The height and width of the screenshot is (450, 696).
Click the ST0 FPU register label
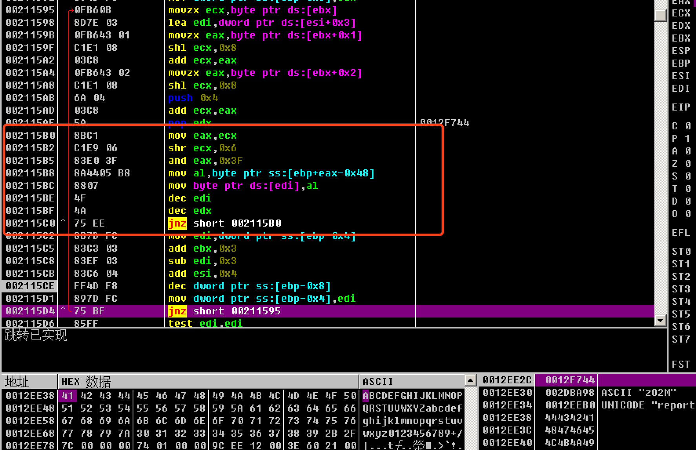click(681, 252)
